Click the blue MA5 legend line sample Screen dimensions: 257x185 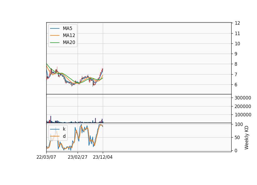(55, 28)
